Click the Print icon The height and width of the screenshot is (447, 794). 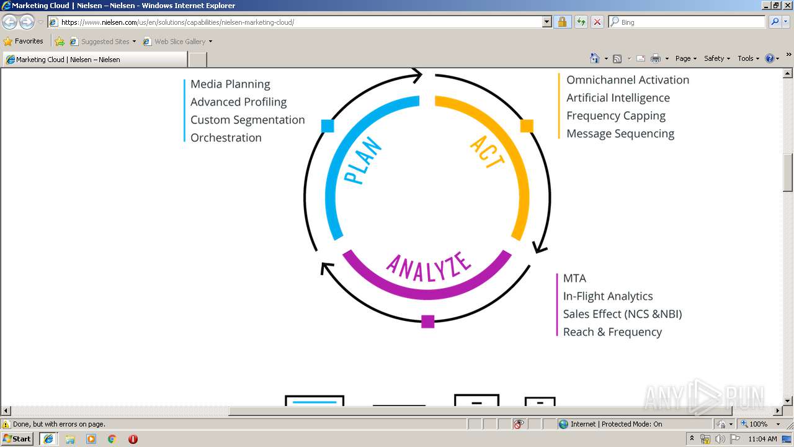pos(656,58)
